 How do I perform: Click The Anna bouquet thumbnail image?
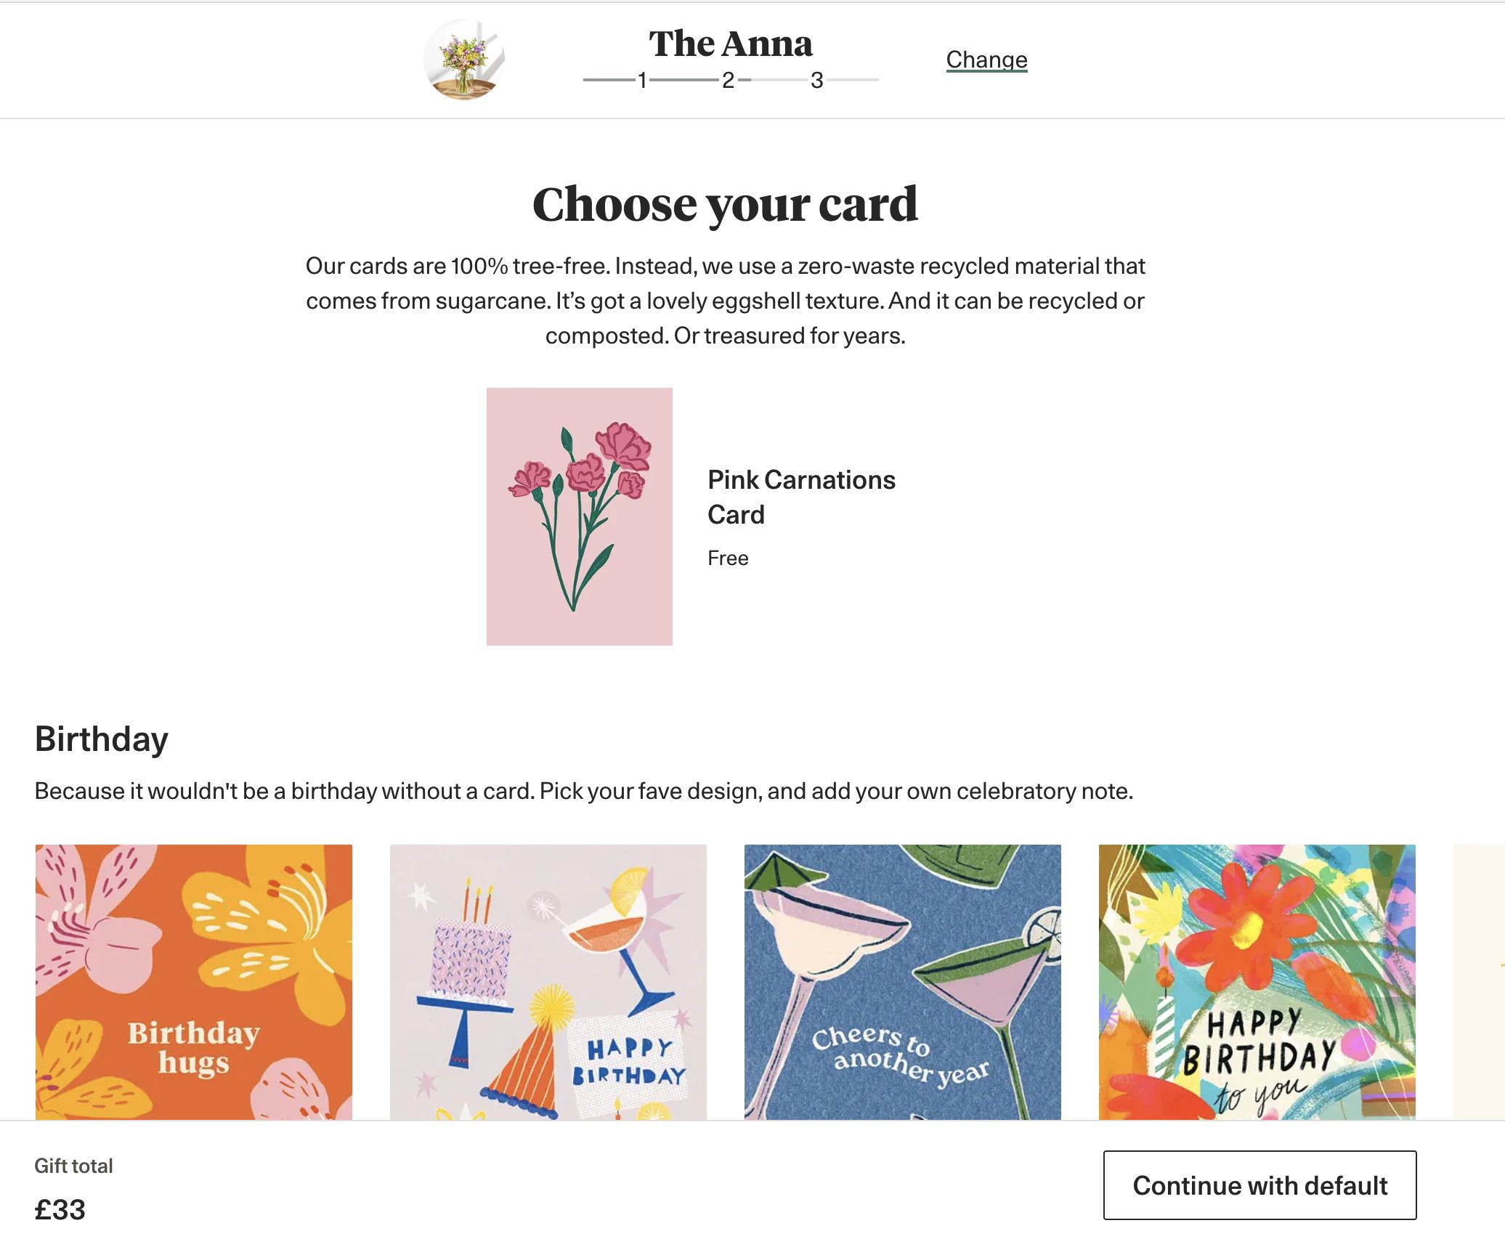click(463, 60)
